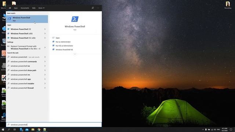Open File Explorer from the taskbar
Screen dimensions: 235x132
click(33, 129)
